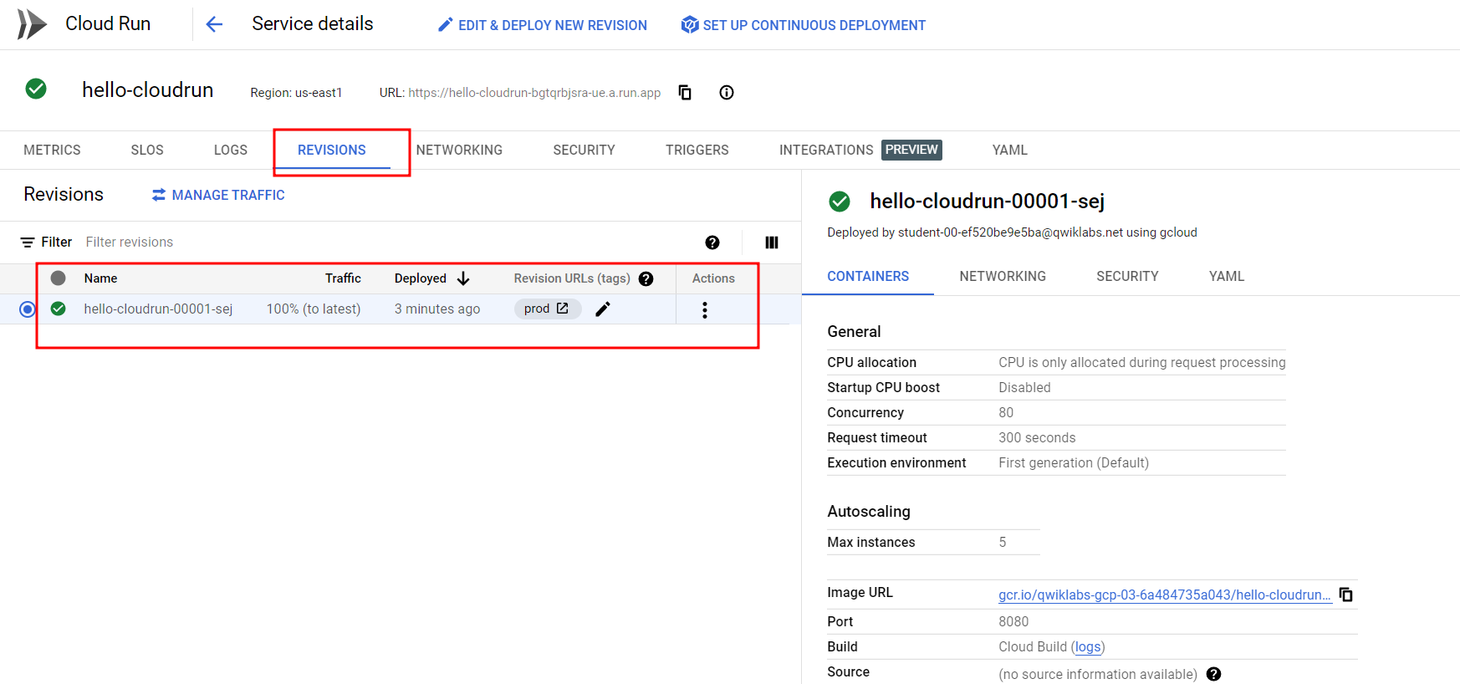Click the green status check beside hello-cloudrun

tap(36, 89)
